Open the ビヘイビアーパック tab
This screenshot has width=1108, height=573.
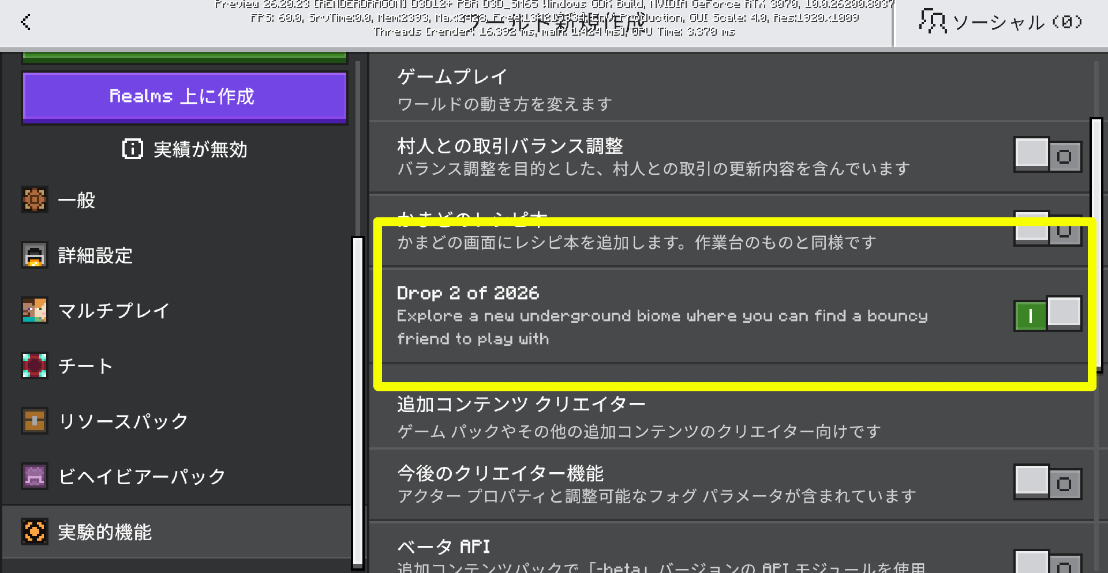click(x=141, y=477)
